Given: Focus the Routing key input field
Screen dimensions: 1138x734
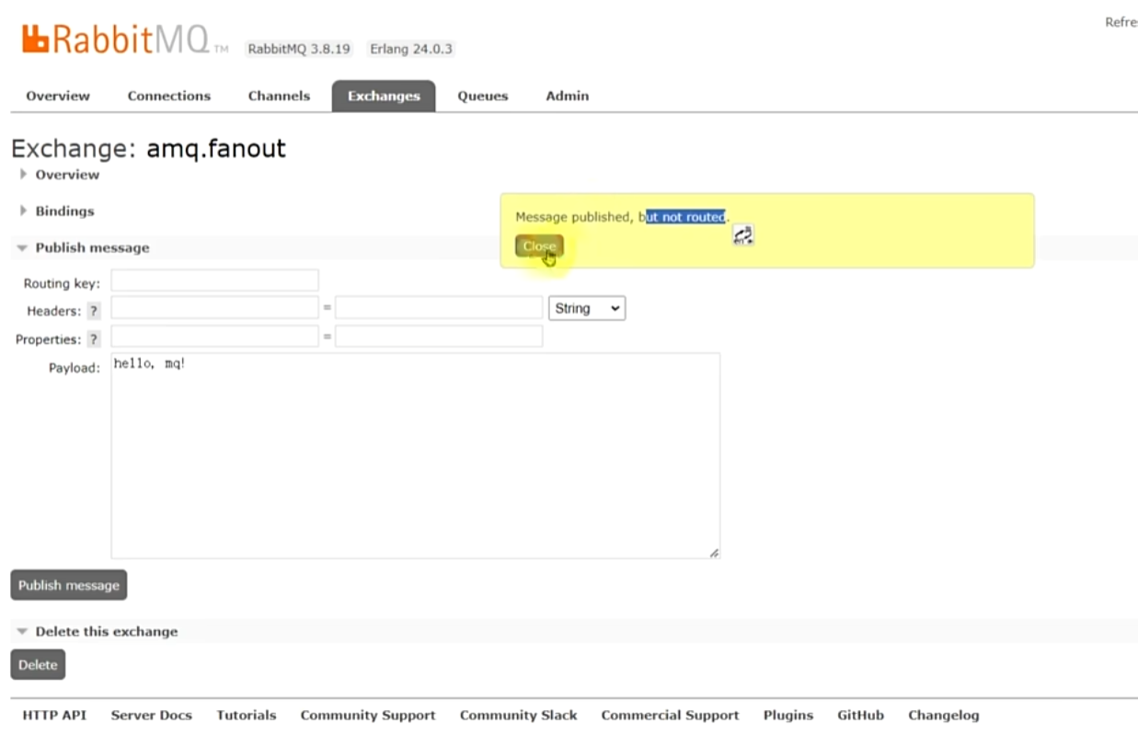Looking at the screenshot, I should 215,281.
